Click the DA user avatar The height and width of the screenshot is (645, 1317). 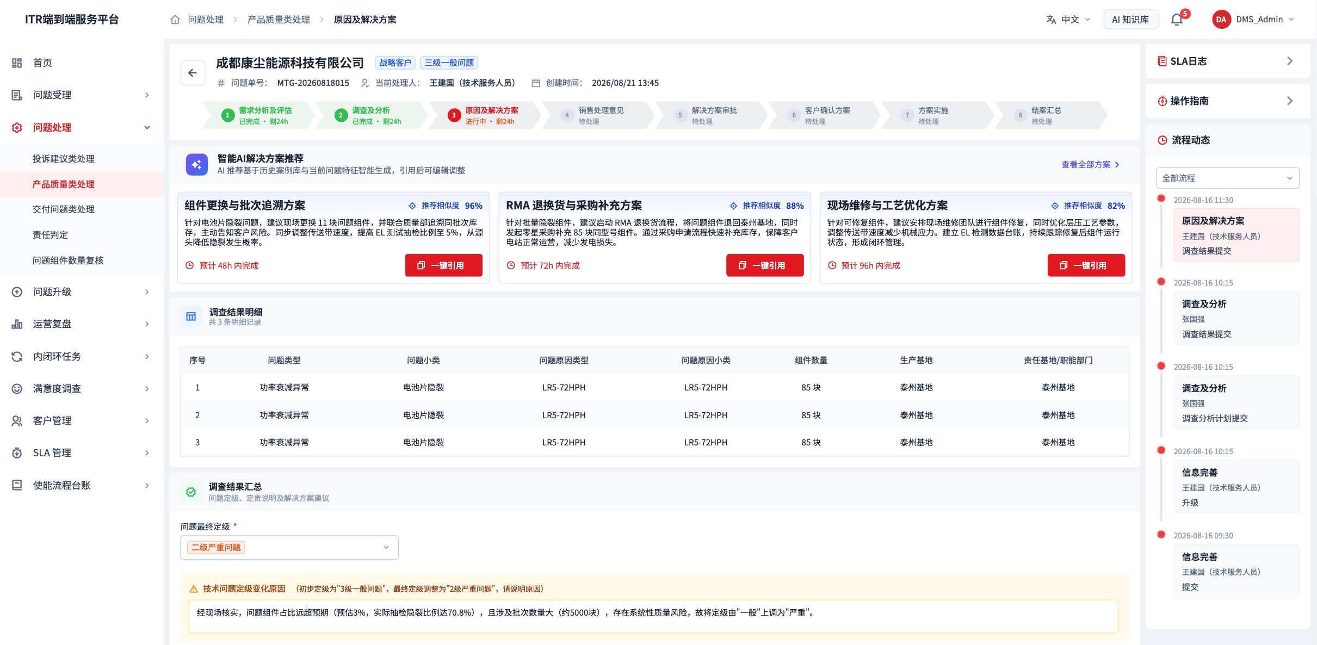[1221, 20]
